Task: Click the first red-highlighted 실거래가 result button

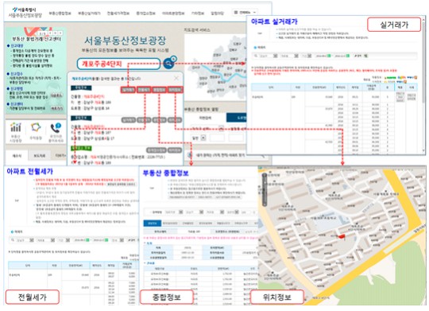Action: point(128,90)
